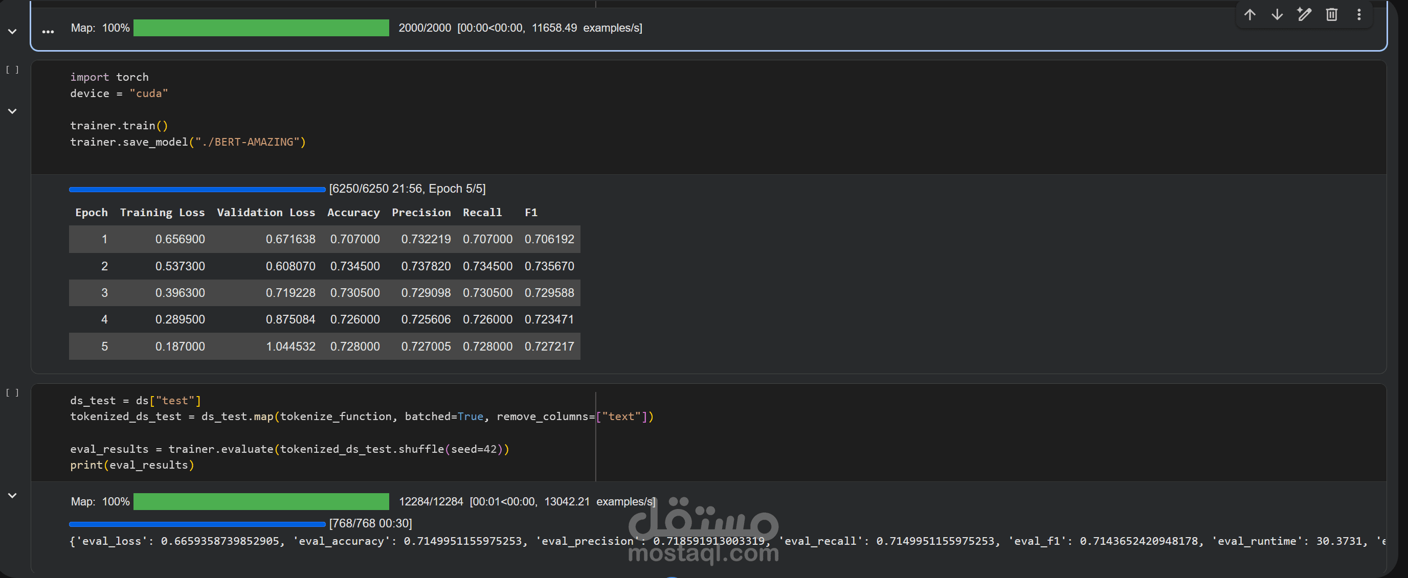This screenshot has height=578, width=1408.
Task: Move the selected cell down
Action: point(1277,15)
